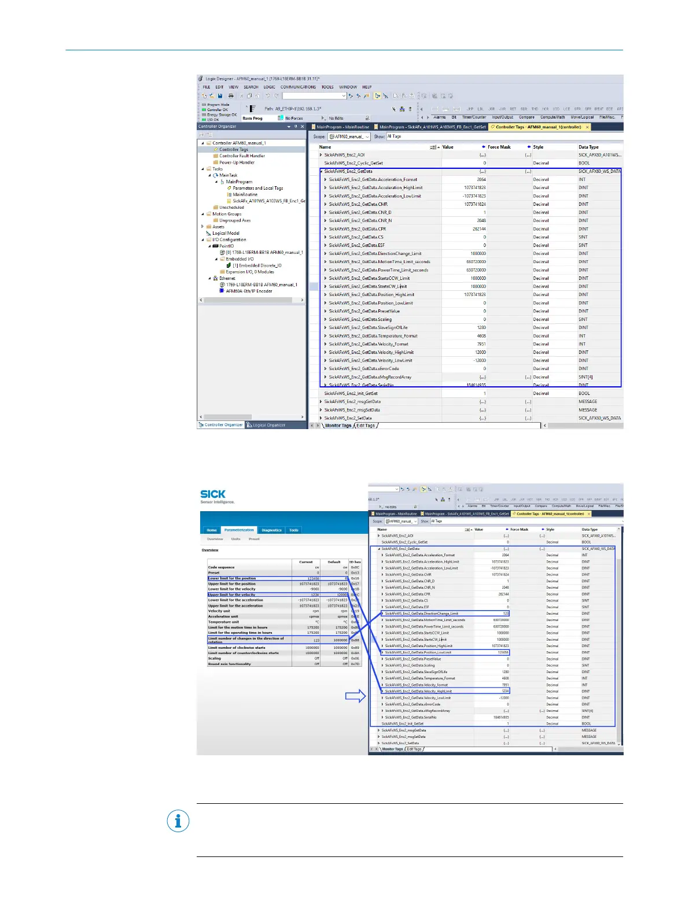
Task: Collapse the Tasks tree node
Action: [202, 169]
